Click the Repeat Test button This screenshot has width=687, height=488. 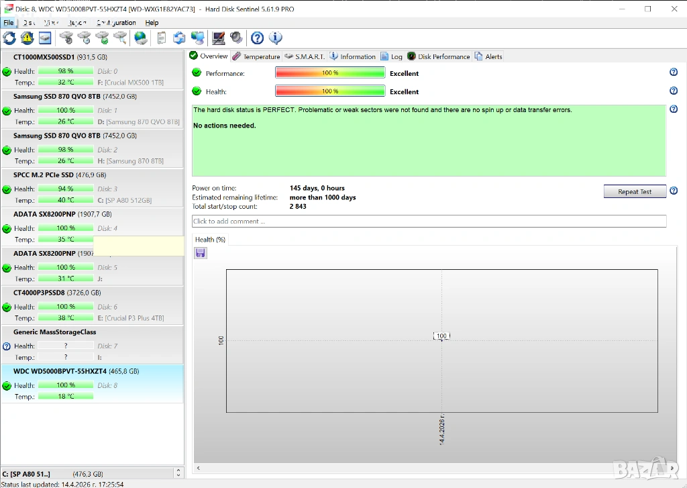634,192
